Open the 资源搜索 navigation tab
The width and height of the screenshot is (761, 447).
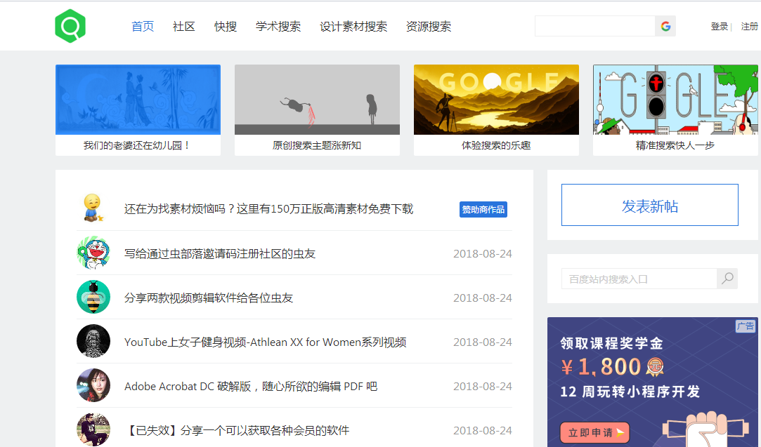429,26
